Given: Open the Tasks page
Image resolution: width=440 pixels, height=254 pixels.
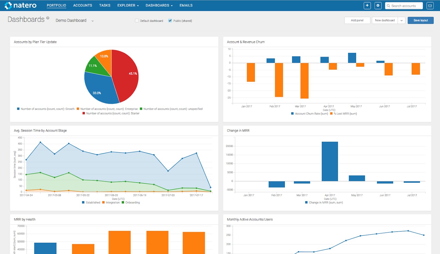Looking at the screenshot, I should coord(105,6).
